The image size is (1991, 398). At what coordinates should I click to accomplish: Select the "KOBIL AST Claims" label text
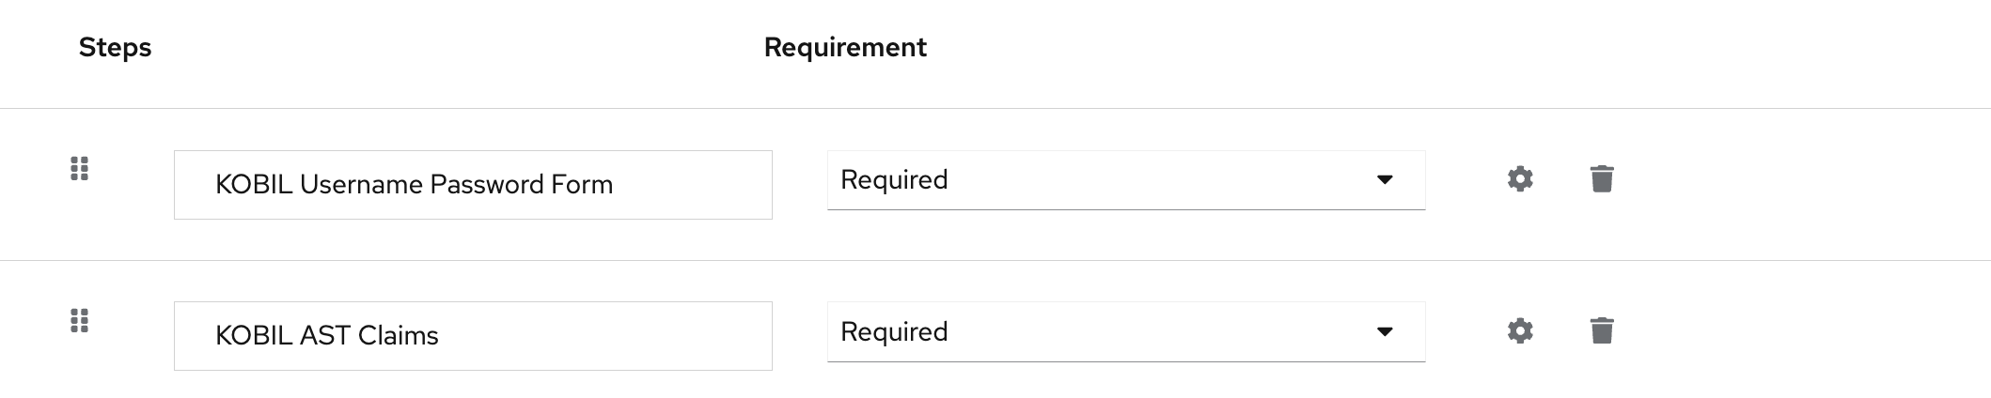326,336
